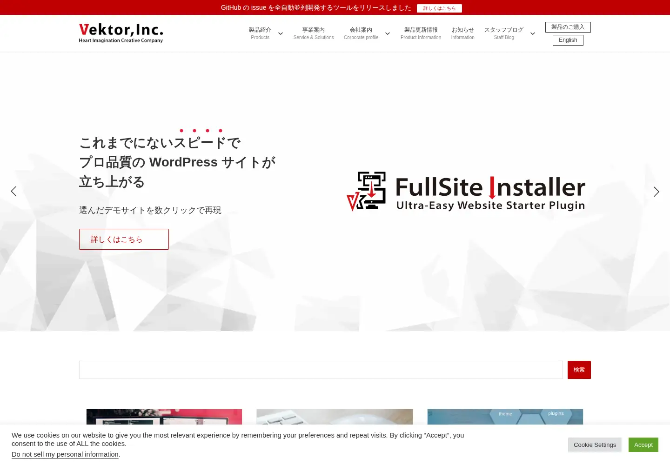The height and width of the screenshot is (465, 670).
Task: Advance slider with right arrow
Action: pos(656,192)
